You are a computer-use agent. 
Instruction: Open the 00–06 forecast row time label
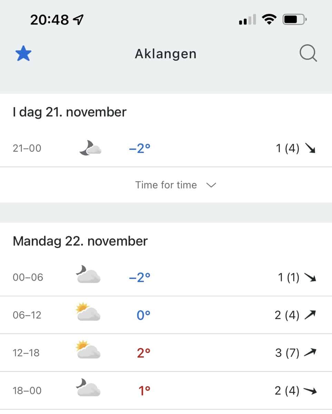[28, 277]
